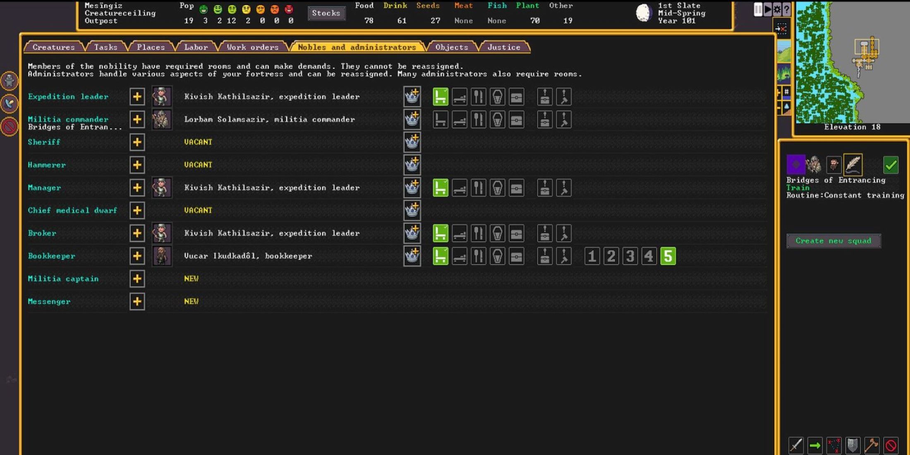Screen dimensions: 910x455
Task: Toggle Militia commander's office throne assignment
Action: pos(441,120)
